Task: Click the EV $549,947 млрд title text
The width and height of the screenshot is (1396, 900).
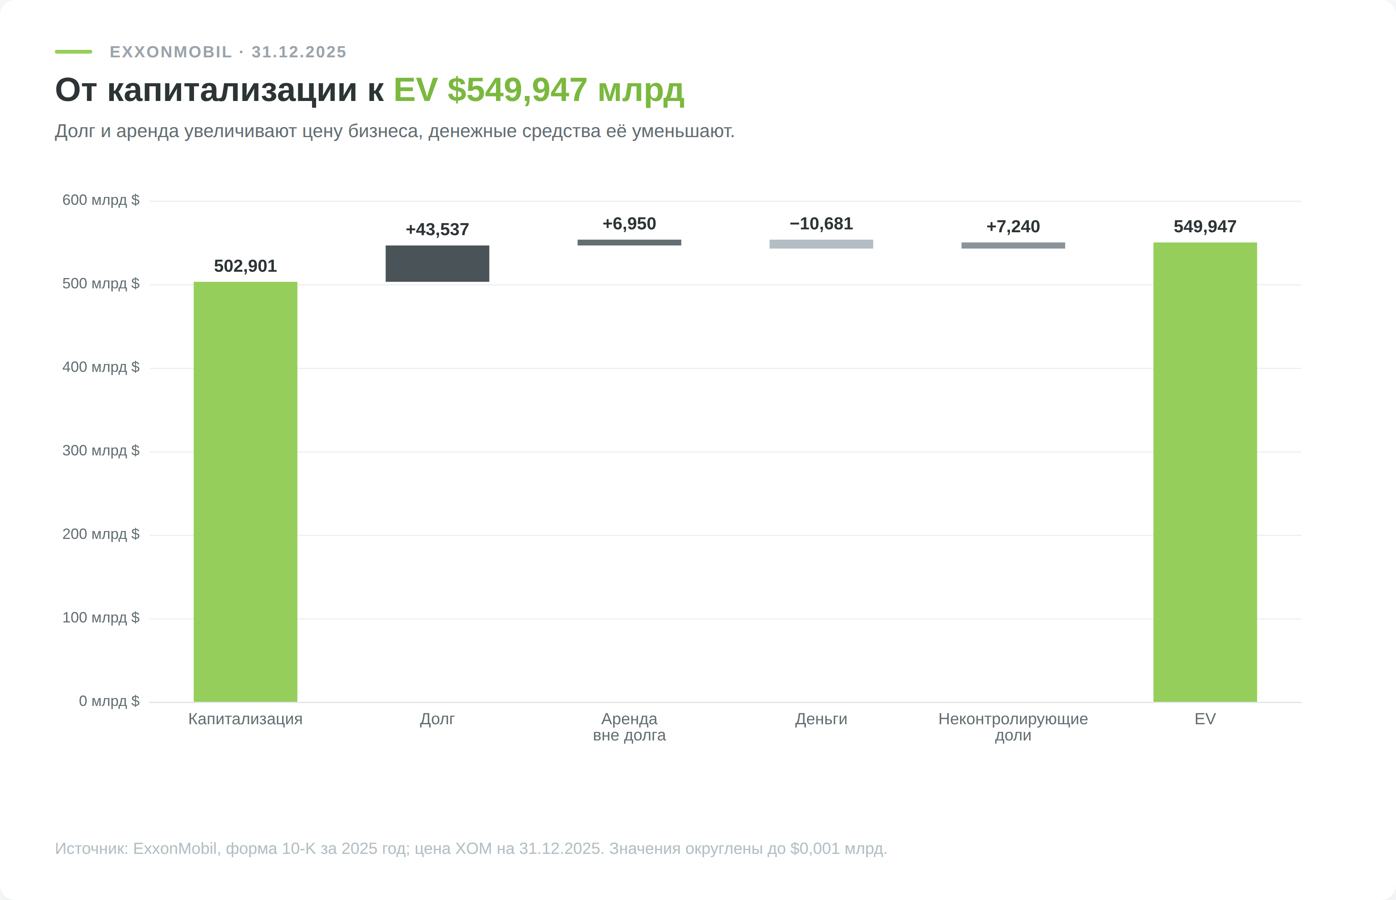Action: (539, 90)
